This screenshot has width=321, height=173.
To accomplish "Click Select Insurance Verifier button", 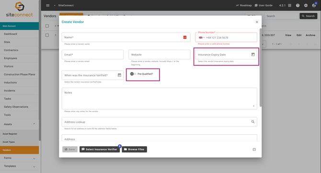I will click(x=100, y=149).
